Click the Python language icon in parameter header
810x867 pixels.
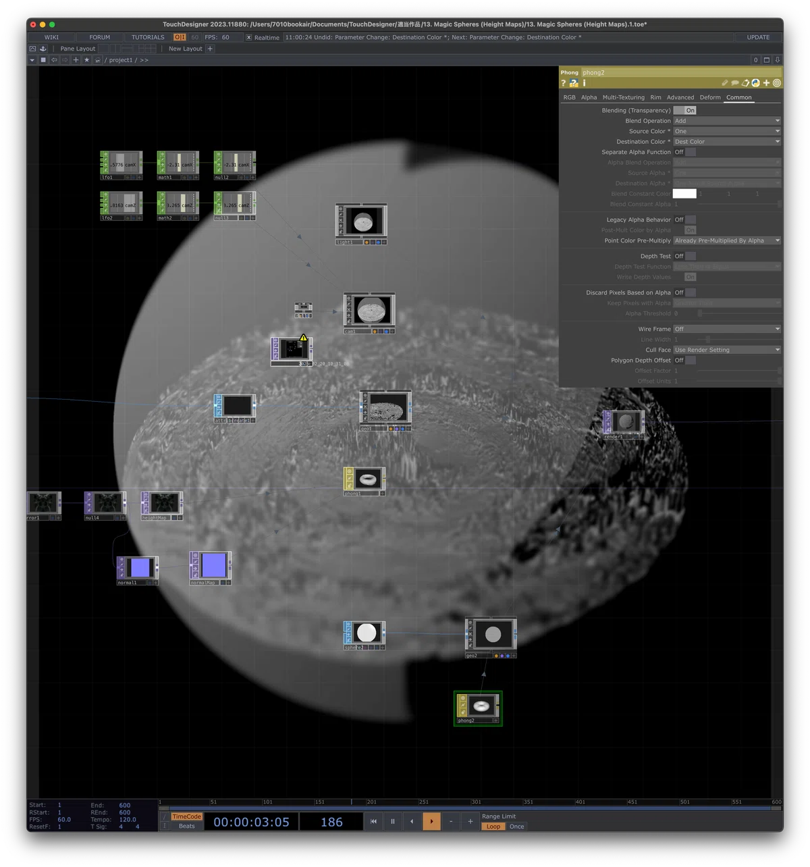coord(755,83)
